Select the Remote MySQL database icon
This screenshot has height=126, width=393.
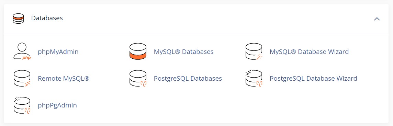click(22, 78)
